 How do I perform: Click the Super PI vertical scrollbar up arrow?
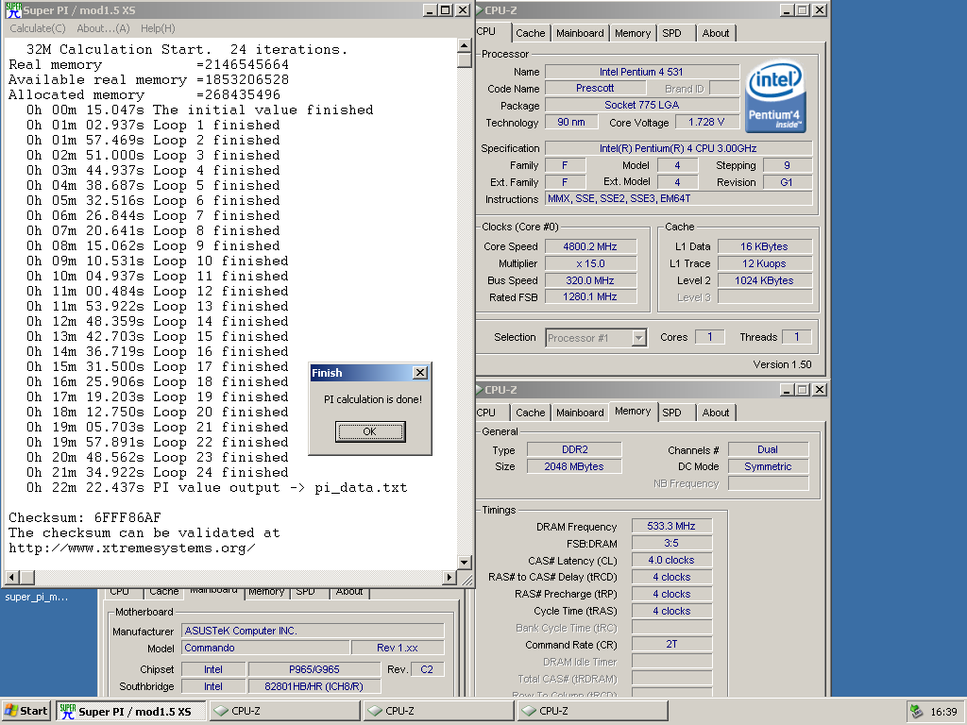pyautogui.click(x=465, y=45)
